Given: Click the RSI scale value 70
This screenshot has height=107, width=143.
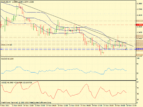Looking at the screenshot, I should click(x=138, y=64).
